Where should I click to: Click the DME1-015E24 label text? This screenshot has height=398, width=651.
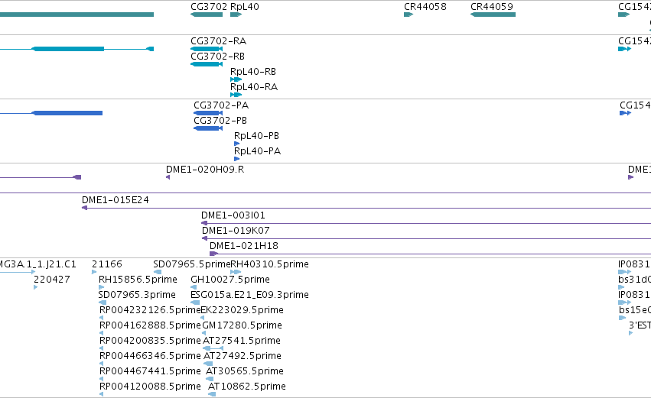pyautogui.click(x=116, y=200)
